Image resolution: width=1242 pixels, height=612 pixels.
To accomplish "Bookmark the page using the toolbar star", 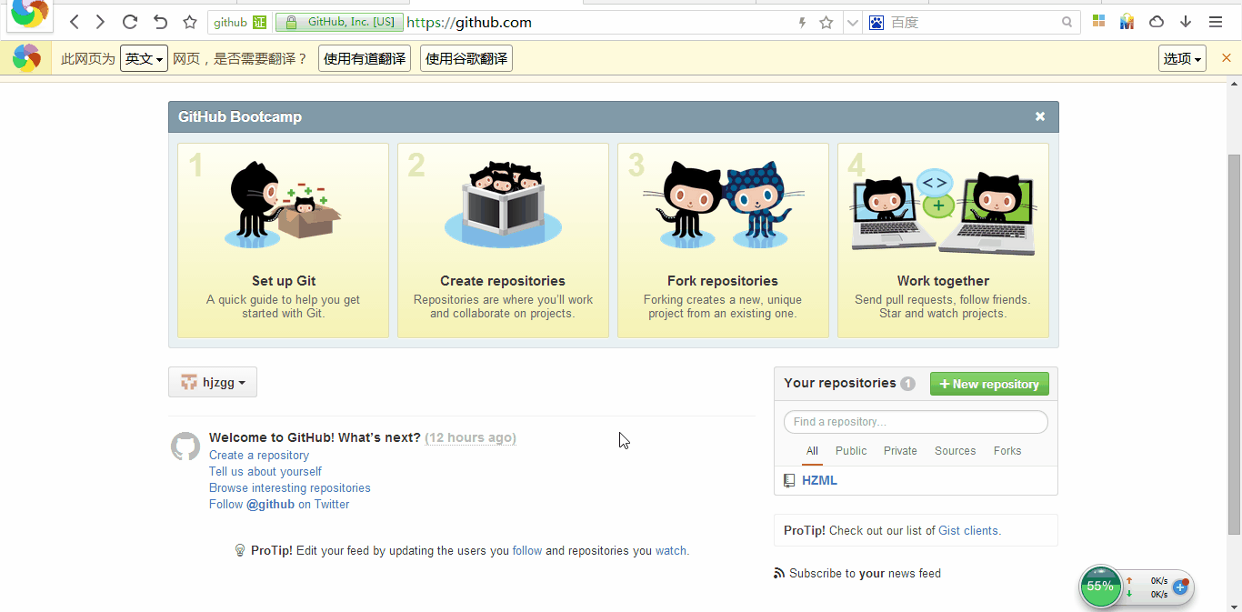I will click(x=189, y=22).
